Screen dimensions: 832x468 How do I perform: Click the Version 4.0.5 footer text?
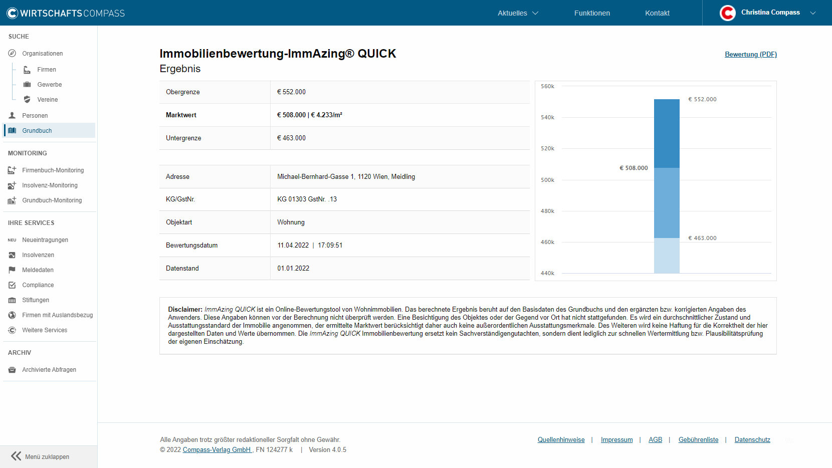point(327,450)
